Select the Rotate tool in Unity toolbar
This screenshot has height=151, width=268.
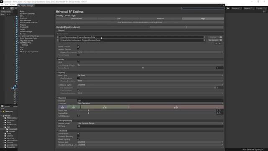(12, 8)
